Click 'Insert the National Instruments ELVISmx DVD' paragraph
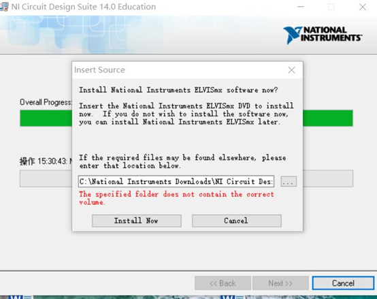The image size is (377, 299). point(186,114)
